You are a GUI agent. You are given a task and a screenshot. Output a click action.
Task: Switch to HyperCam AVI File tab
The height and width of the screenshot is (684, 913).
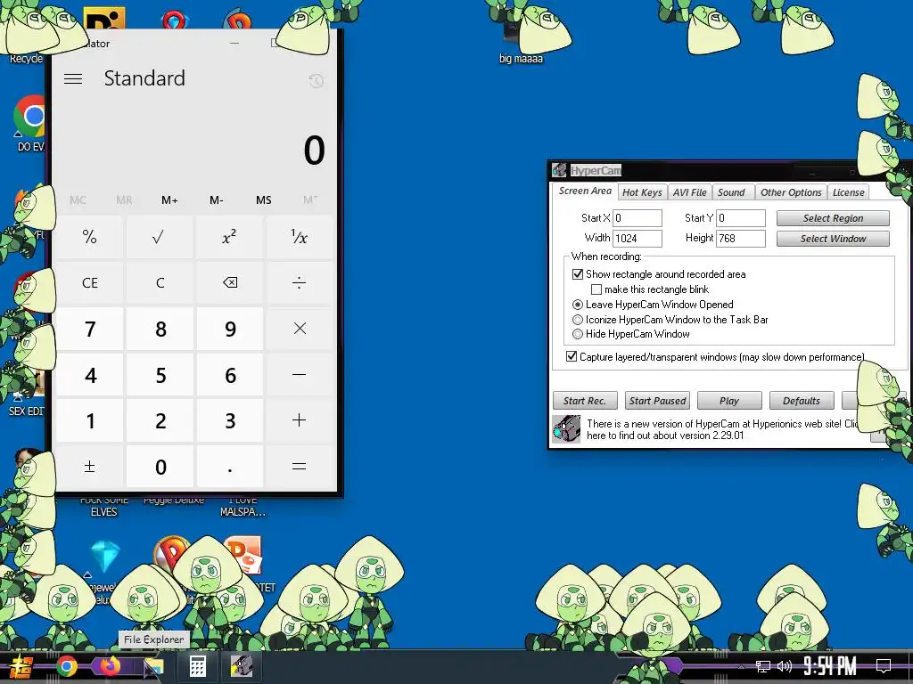[689, 192]
